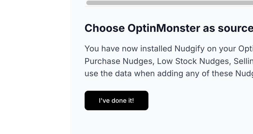253x134 pixels.
Task: Click the "Choose OptinMonster as source" heading
Action: coord(169,28)
